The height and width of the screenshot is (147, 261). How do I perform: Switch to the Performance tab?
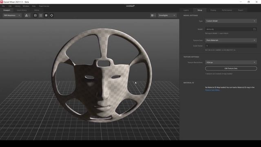pyautogui.click(x=227, y=10)
